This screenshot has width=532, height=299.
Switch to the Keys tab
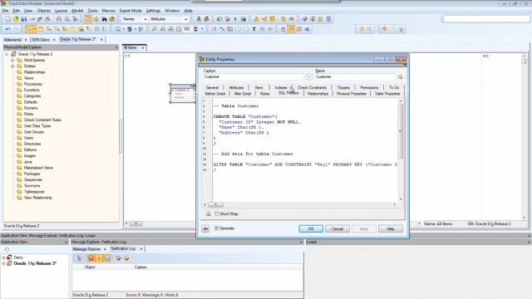259,87
